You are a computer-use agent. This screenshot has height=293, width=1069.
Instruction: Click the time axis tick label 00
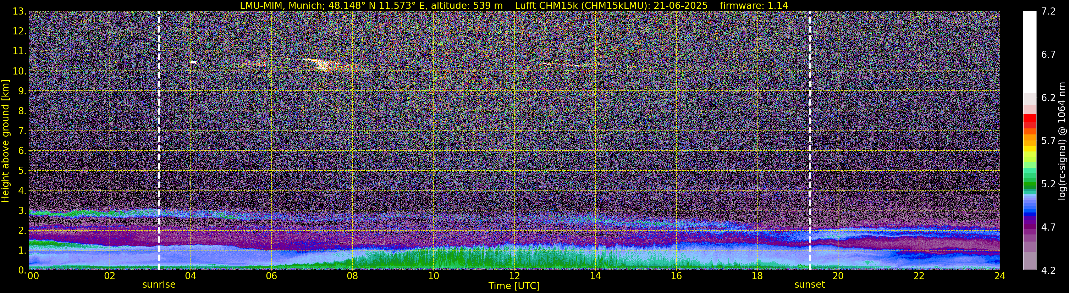[33, 276]
